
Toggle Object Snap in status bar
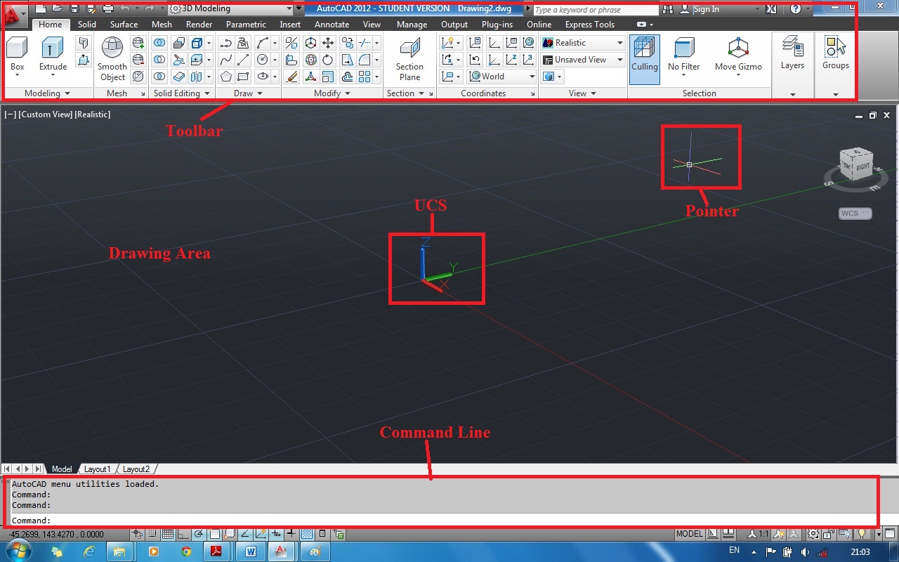point(214,534)
